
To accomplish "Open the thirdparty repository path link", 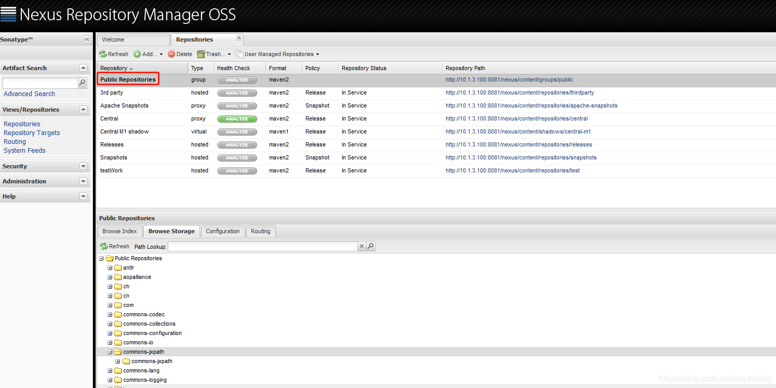I will click(x=520, y=93).
